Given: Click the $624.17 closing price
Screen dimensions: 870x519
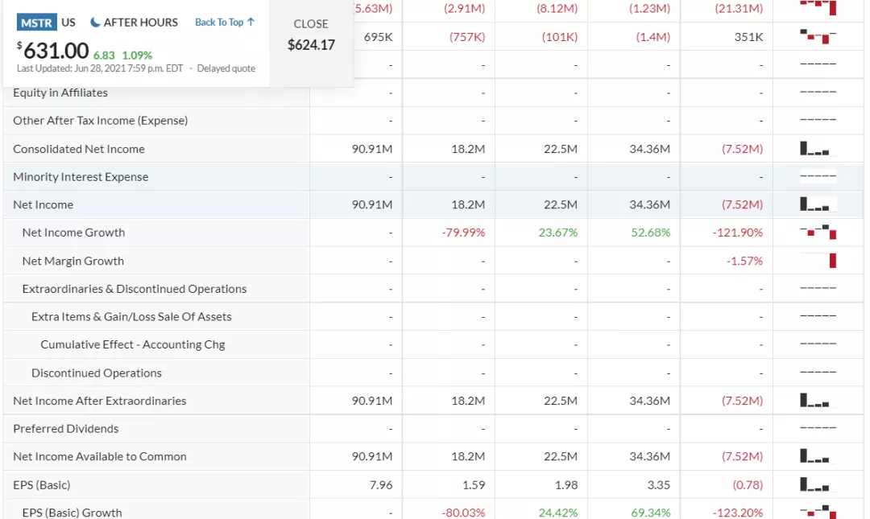Looking at the screenshot, I should pos(311,45).
